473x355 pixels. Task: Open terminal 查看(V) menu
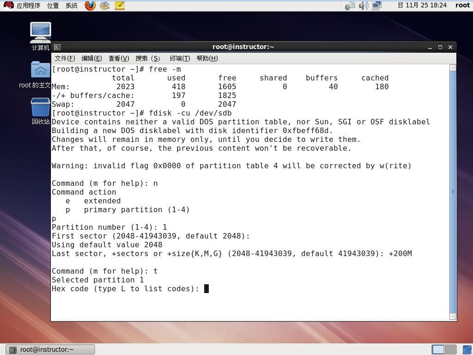pyautogui.click(x=119, y=58)
